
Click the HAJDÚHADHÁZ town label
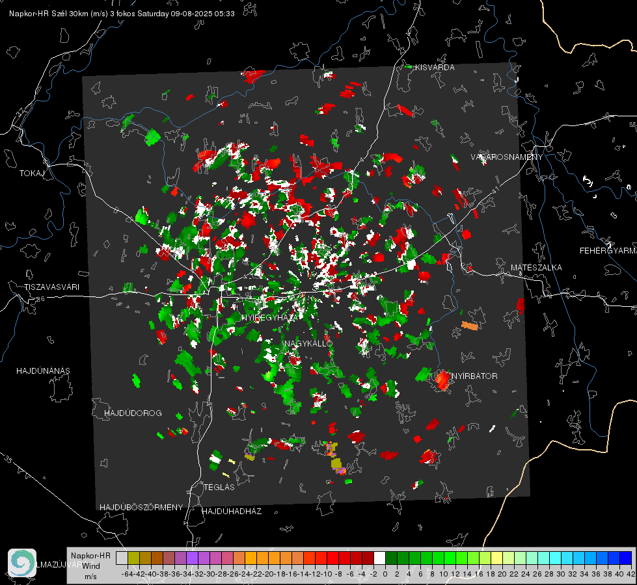click(232, 512)
